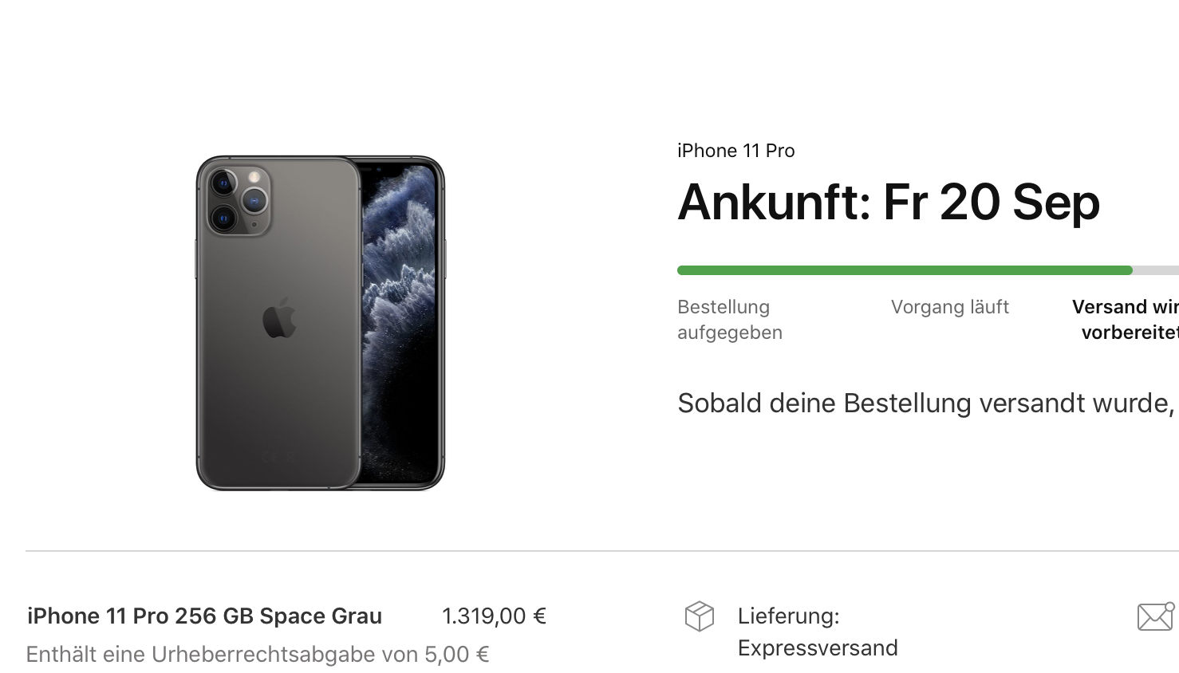The height and width of the screenshot is (673, 1179).
Task: Click the delivery box icon
Action: coord(700,616)
